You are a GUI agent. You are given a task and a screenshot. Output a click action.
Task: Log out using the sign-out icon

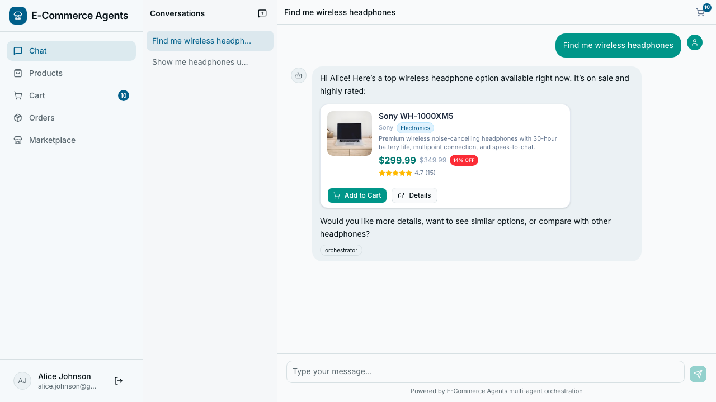(119, 381)
